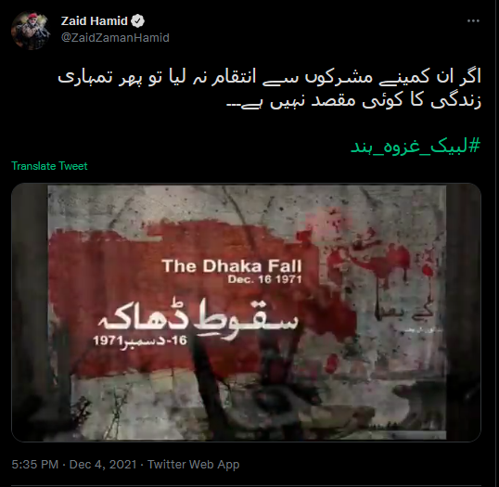Open the @ZaidZamanHamid handle link
Viewport: 499px width, 487px height.
pyautogui.click(x=115, y=37)
